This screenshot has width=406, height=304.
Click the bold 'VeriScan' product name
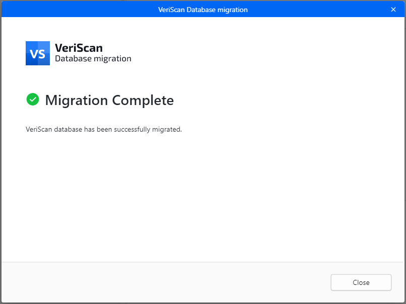79,48
